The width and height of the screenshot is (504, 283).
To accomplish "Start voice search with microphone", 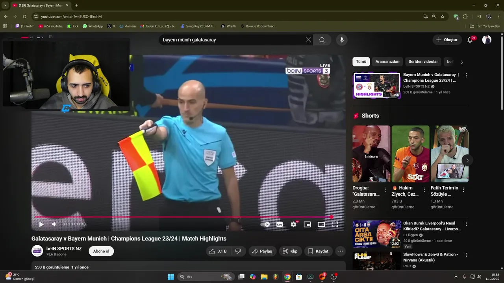I will tap(342, 40).
